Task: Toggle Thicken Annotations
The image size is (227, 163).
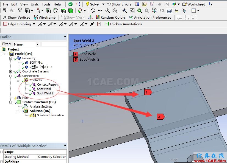Action: 123,24
